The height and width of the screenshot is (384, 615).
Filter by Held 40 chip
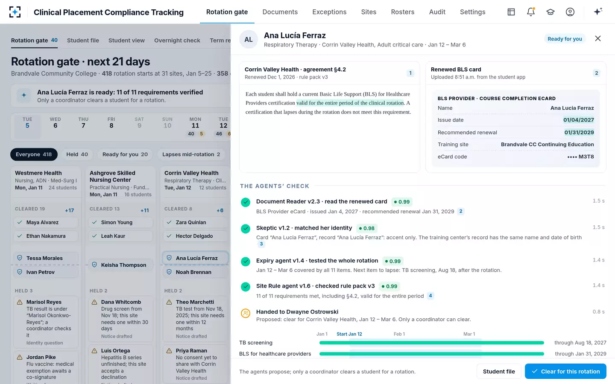point(77,154)
